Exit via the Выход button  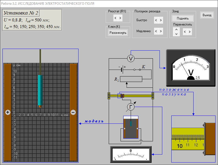click(x=207, y=15)
